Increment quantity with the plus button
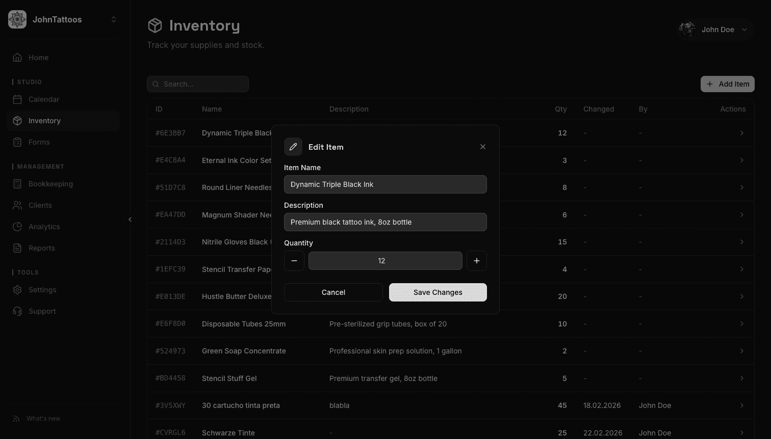 pos(476,260)
